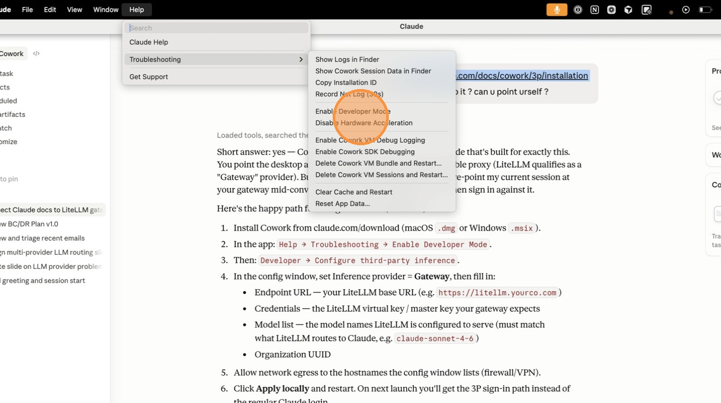
Task: Click the play circle menu bar icon
Action: (686, 9)
